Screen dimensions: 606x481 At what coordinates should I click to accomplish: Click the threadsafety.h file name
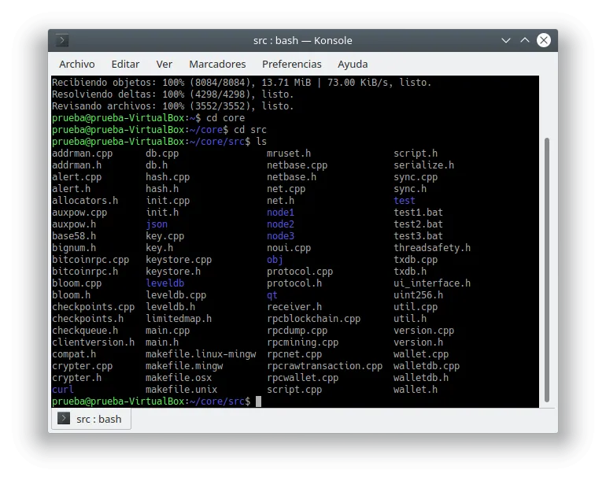pyautogui.click(x=432, y=248)
